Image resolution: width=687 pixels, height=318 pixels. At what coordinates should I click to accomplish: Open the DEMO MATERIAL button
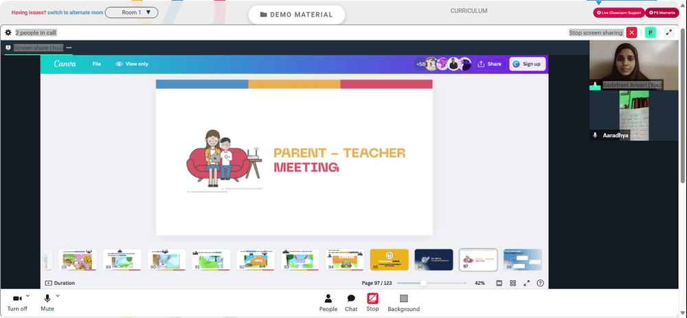pos(297,14)
